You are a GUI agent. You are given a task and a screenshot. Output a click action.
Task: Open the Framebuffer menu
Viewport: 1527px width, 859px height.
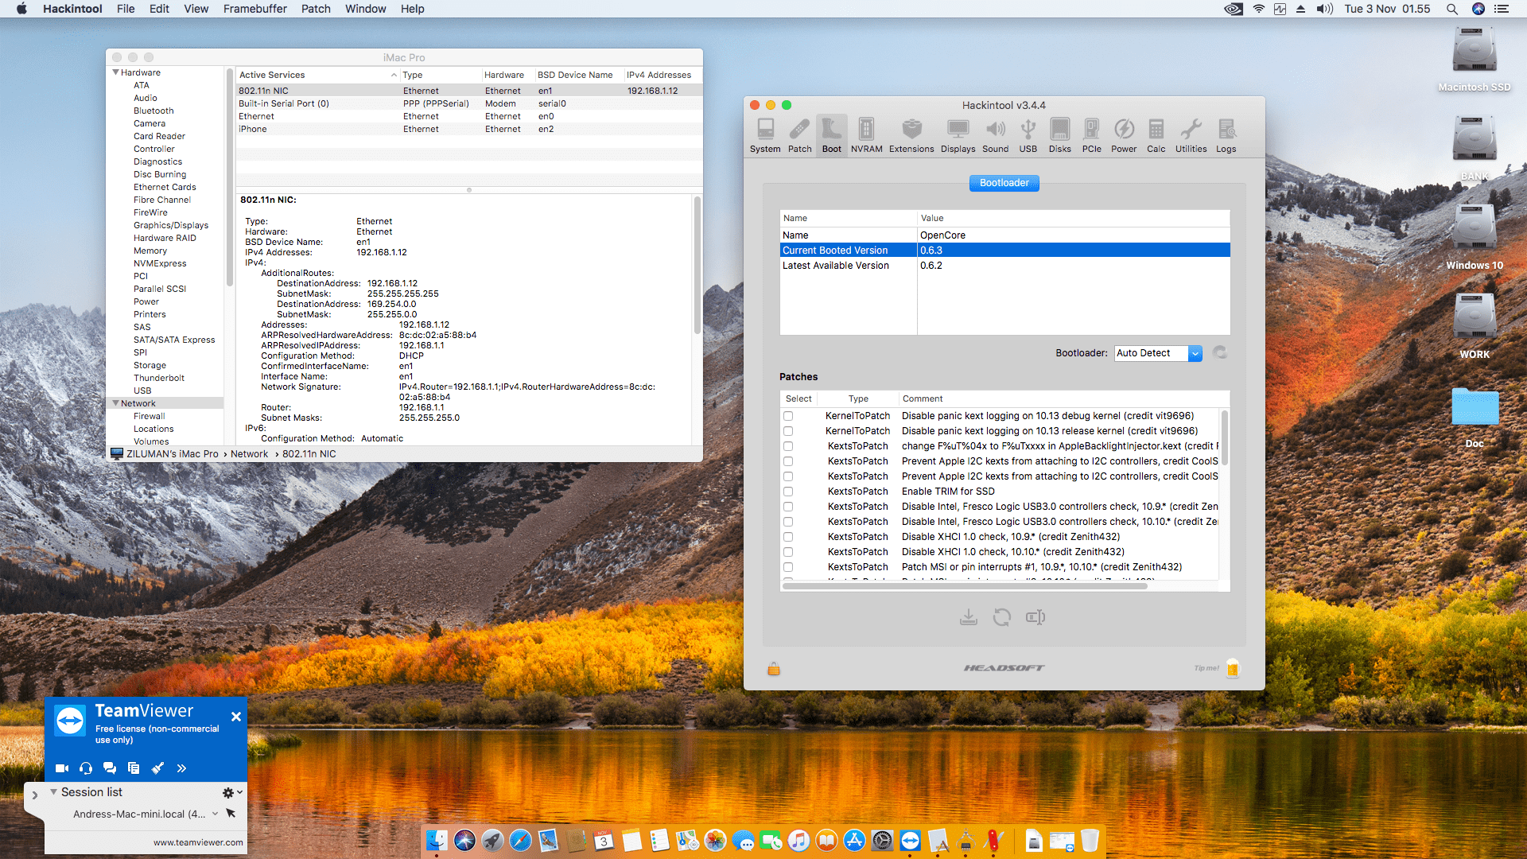coord(254,9)
